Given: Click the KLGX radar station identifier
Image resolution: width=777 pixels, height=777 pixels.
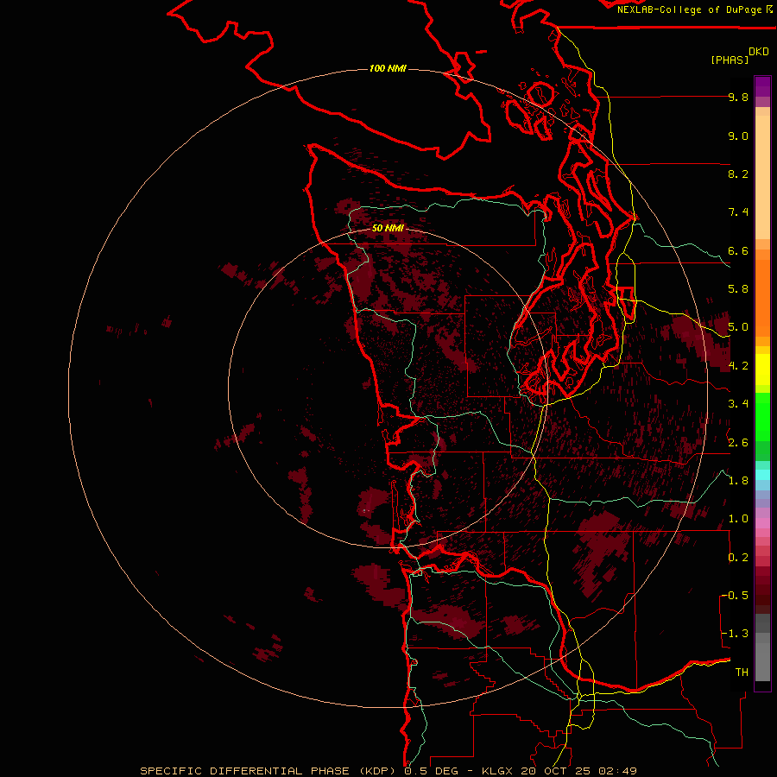Looking at the screenshot, I should pyautogui.click(x=496, y=771).
